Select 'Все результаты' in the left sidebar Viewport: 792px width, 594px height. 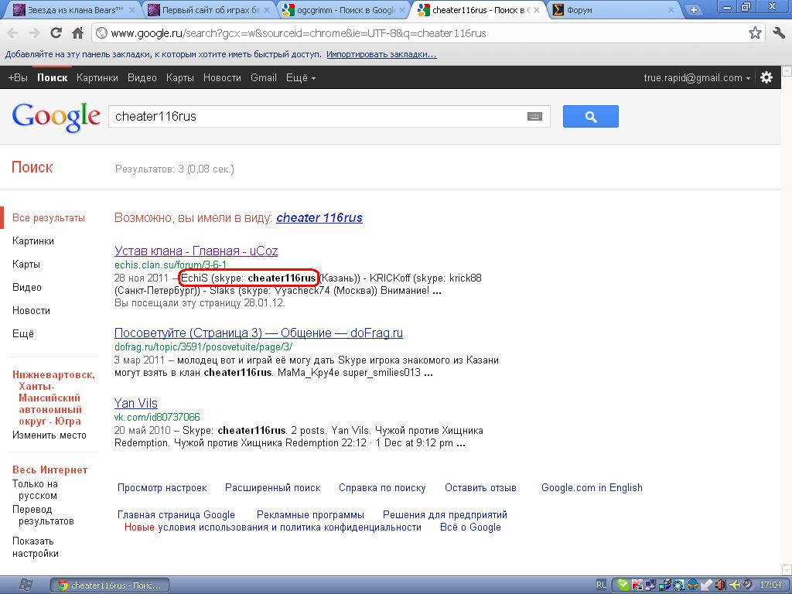click(x=49, y=217)
